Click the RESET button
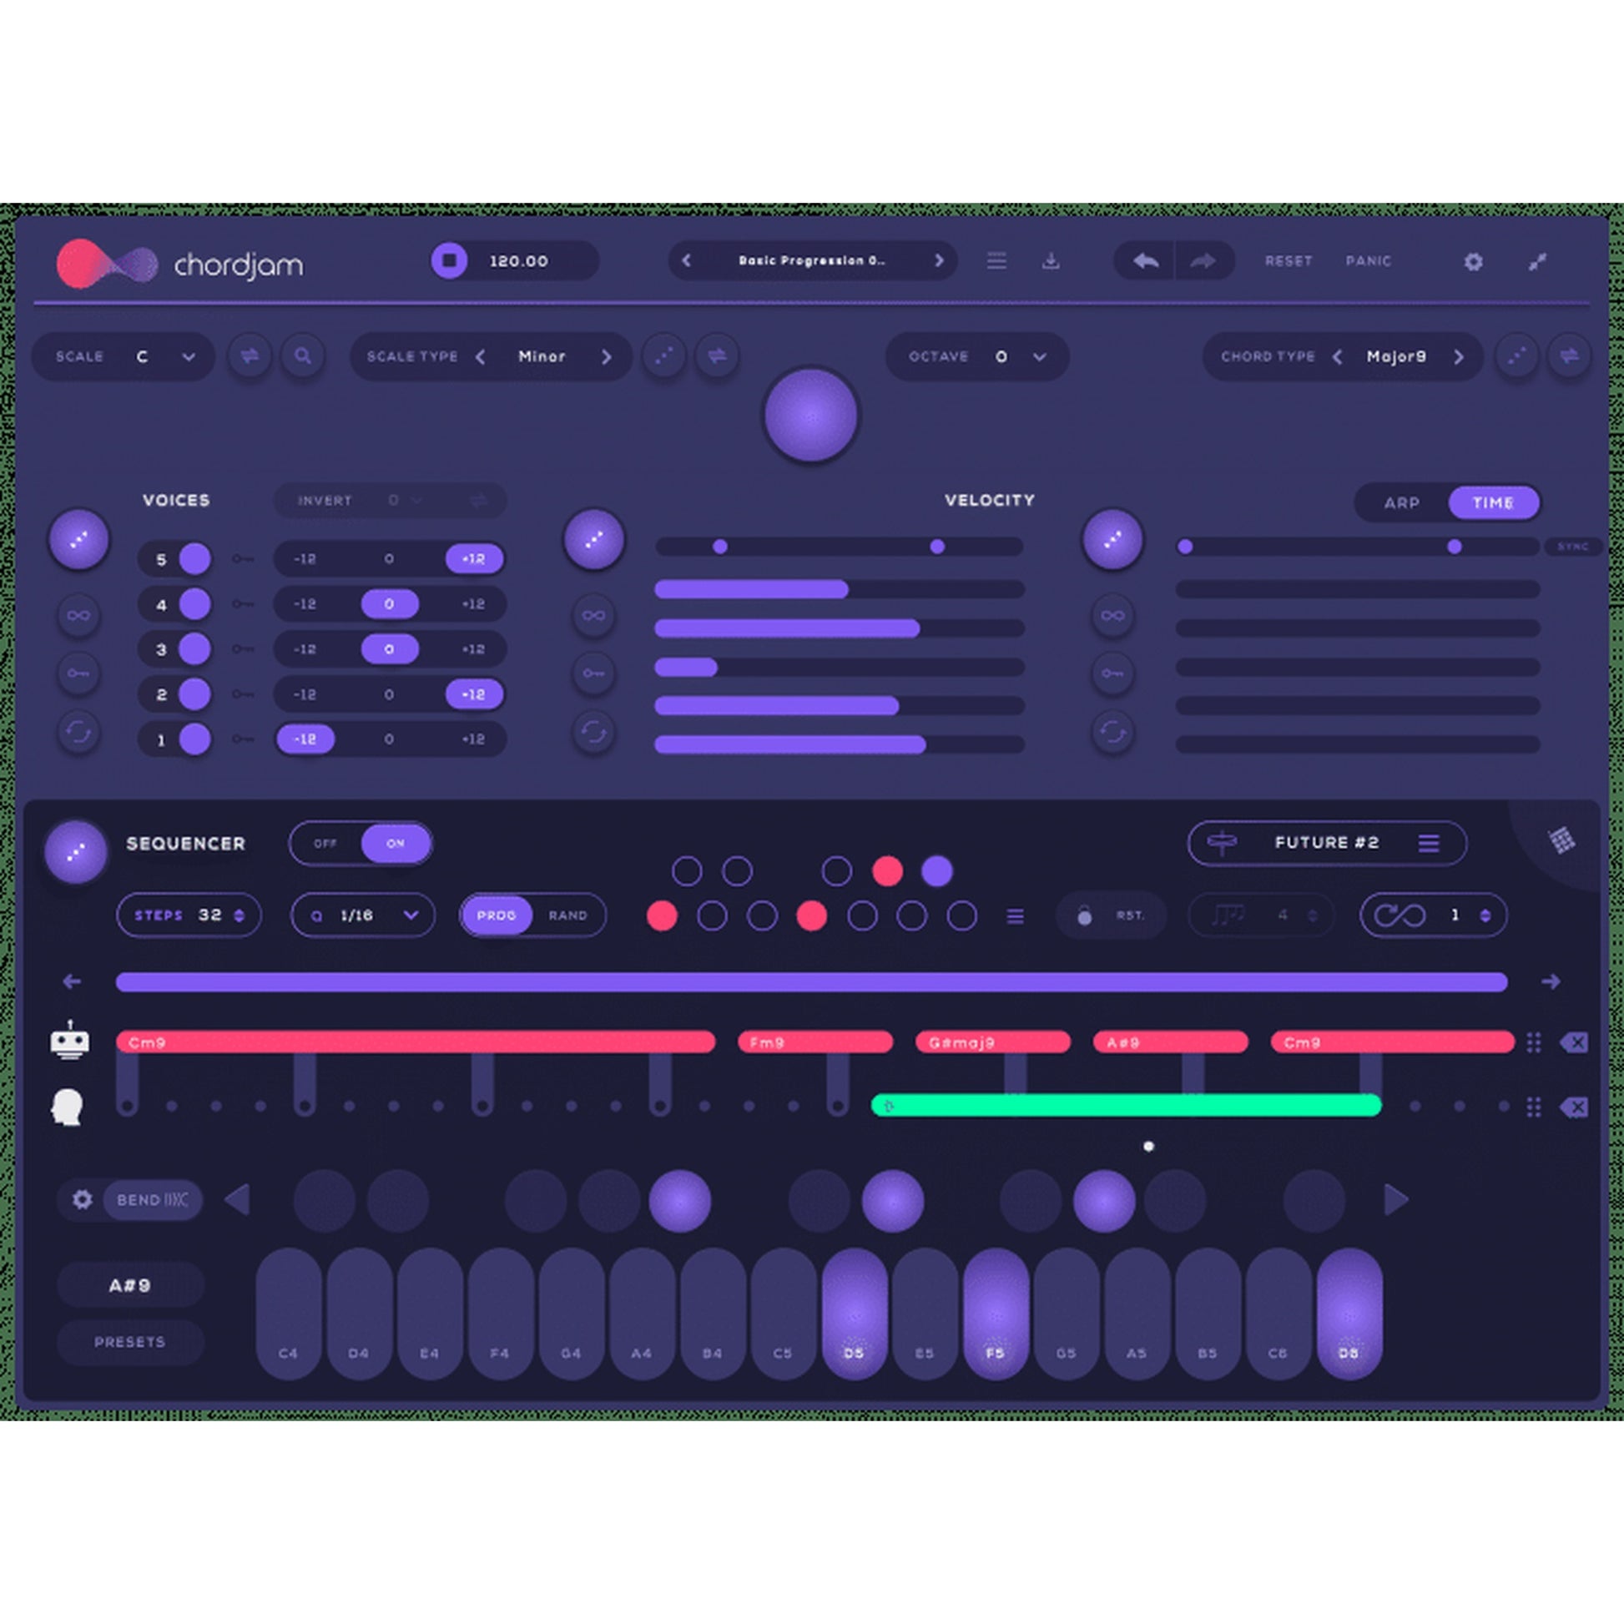The height and width of the screenshot is (1624, 1624). 1288,261
